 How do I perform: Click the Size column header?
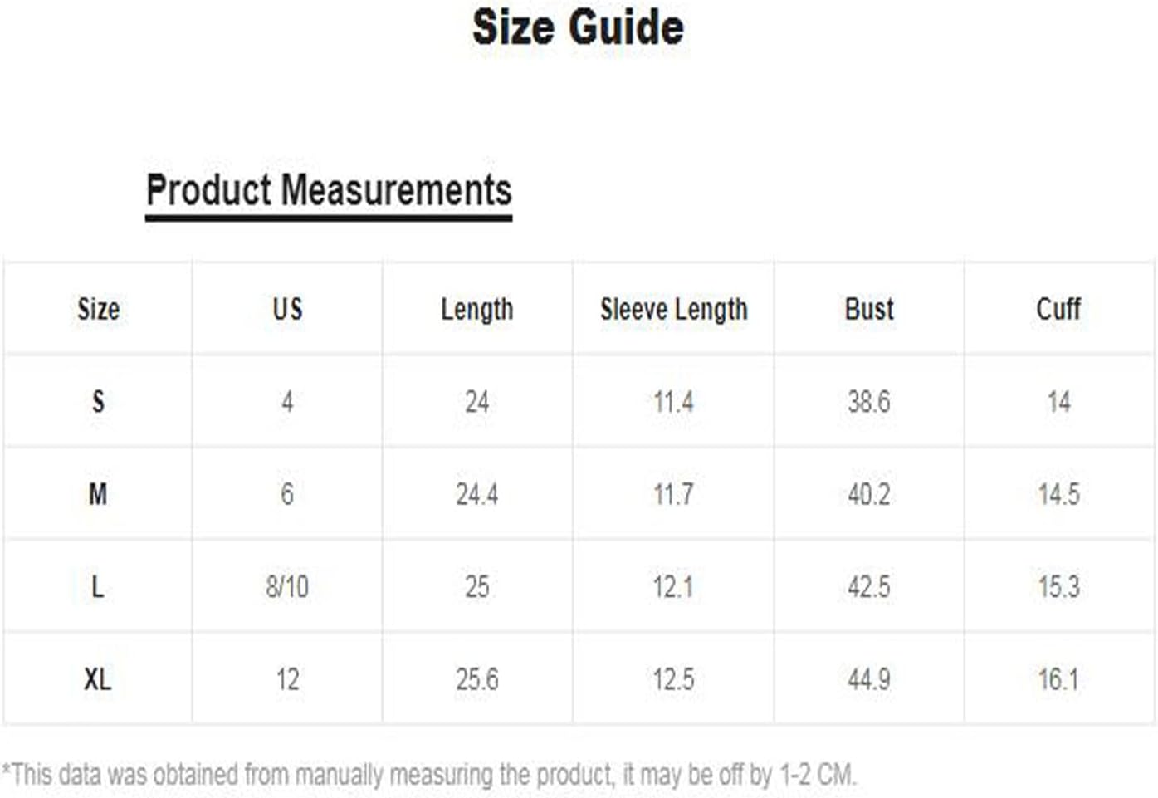coord(99,309)
